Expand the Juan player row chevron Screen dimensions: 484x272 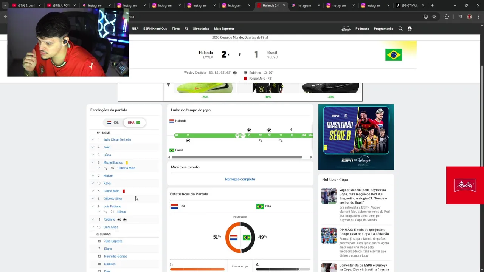coord(93,147)
